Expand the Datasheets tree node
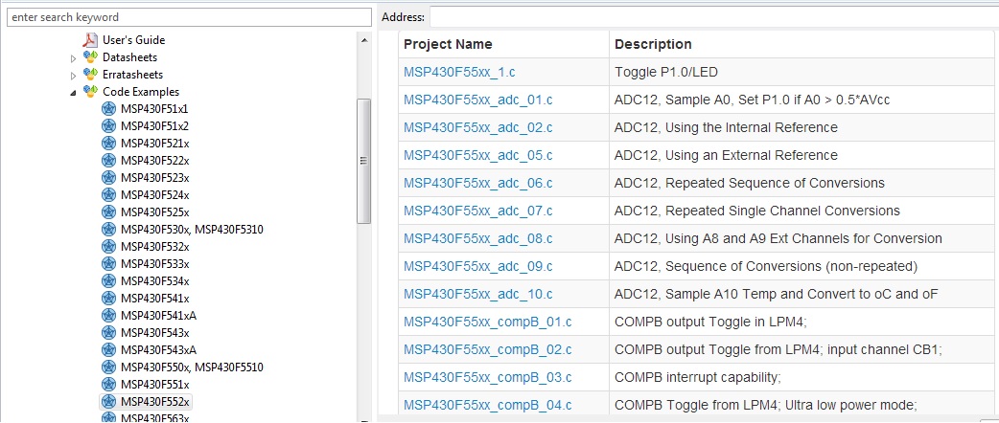The image size is (999, 423). (x=74, y=58)
